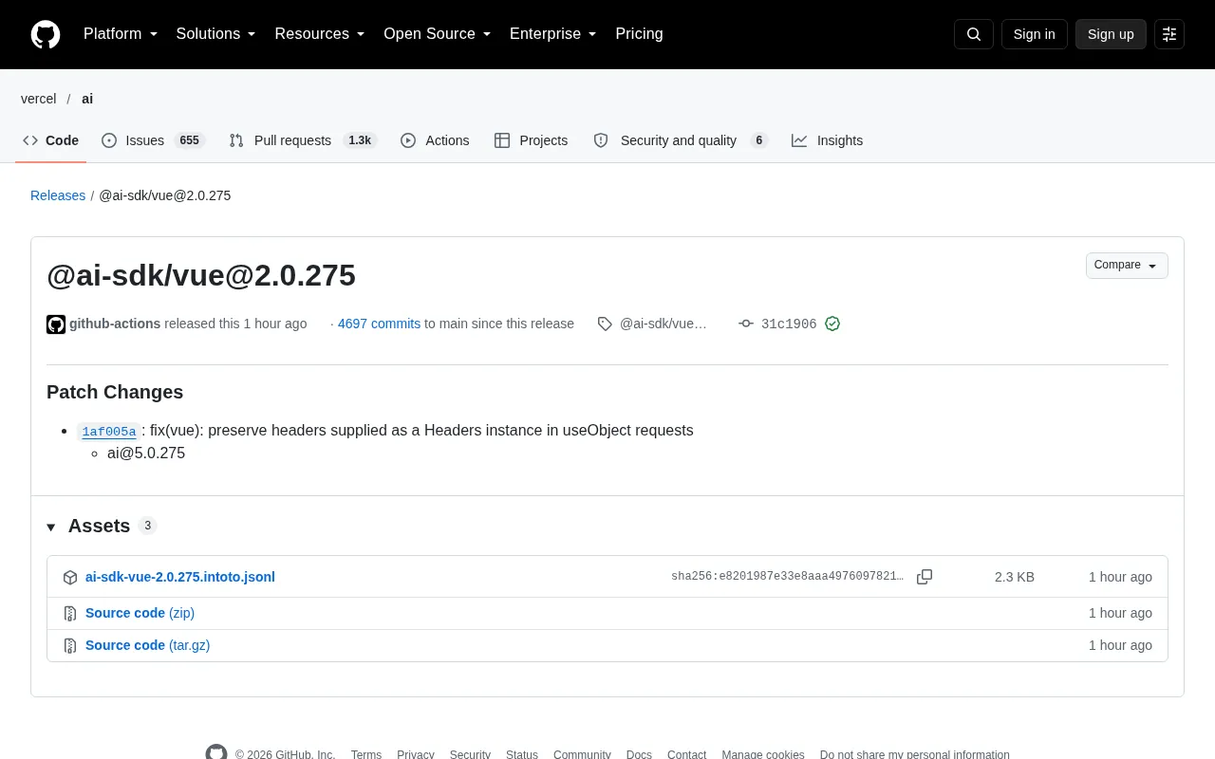Click the github-actions avatar icon
Viewport: 1215px width, 759px height.
pyautogui.click(x=56, y=324)
